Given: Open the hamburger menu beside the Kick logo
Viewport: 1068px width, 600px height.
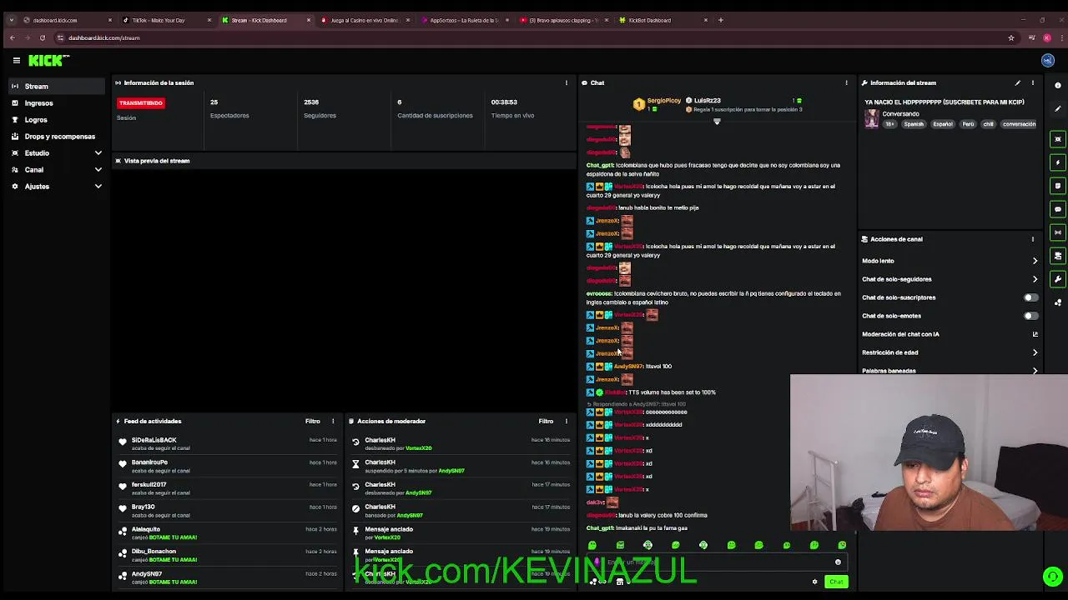Looking at the screenshot, I should (16, 60).
